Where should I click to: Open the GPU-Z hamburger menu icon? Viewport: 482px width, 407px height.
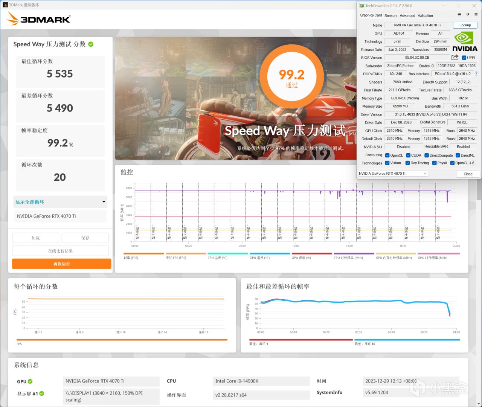(476, 14)
